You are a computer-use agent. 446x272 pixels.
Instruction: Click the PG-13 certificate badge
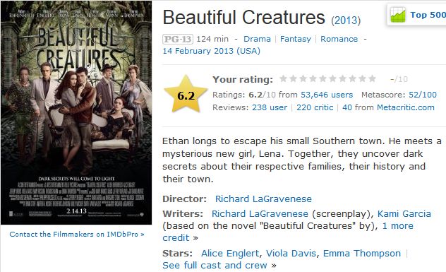click(x=178, y=39)
